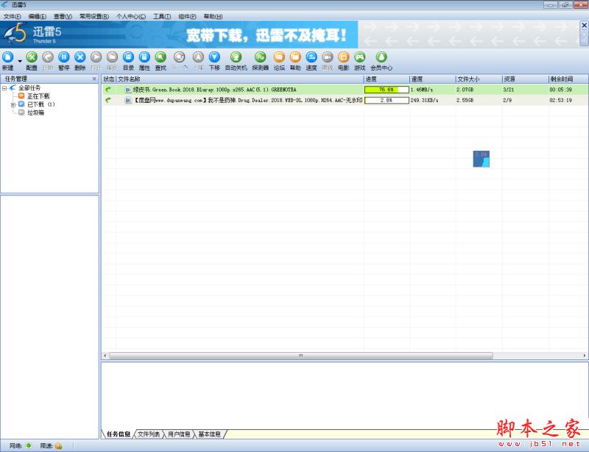
Task: Click the scrollbar right arrow
Action: pos(585,355)
